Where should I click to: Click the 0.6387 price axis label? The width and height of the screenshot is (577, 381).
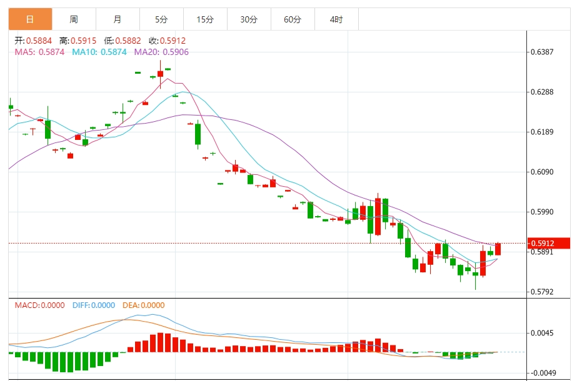(x=541, y=52)
